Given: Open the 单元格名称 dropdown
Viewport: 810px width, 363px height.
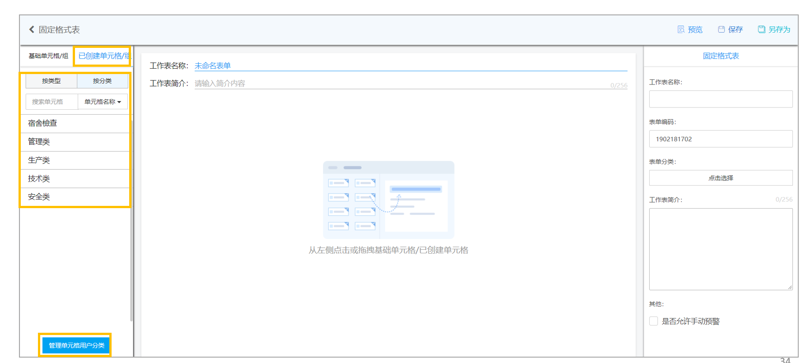Looking at the screenshot, I should 103,102.
